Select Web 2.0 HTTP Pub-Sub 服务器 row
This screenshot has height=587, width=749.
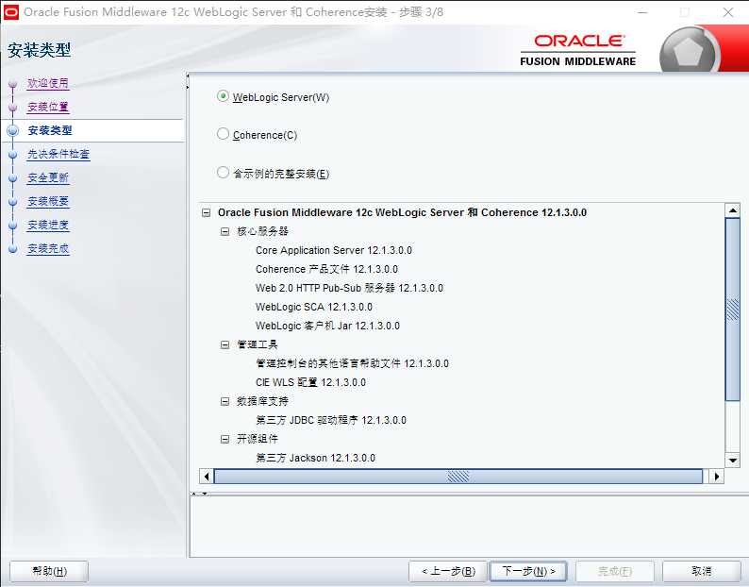[x=349, y=288]
